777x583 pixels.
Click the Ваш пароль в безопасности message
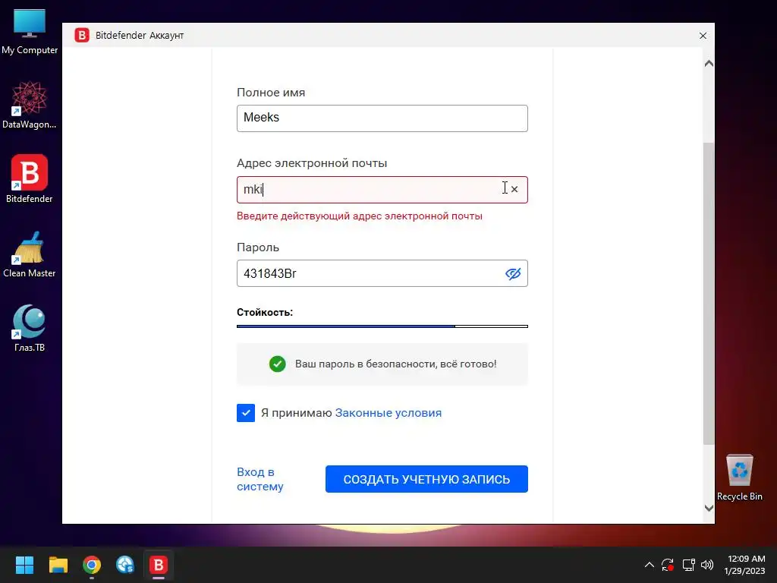coord(395,364)
